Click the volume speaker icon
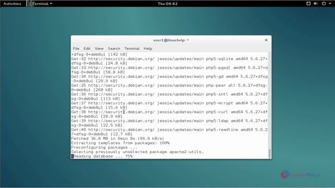 [316, 4]
